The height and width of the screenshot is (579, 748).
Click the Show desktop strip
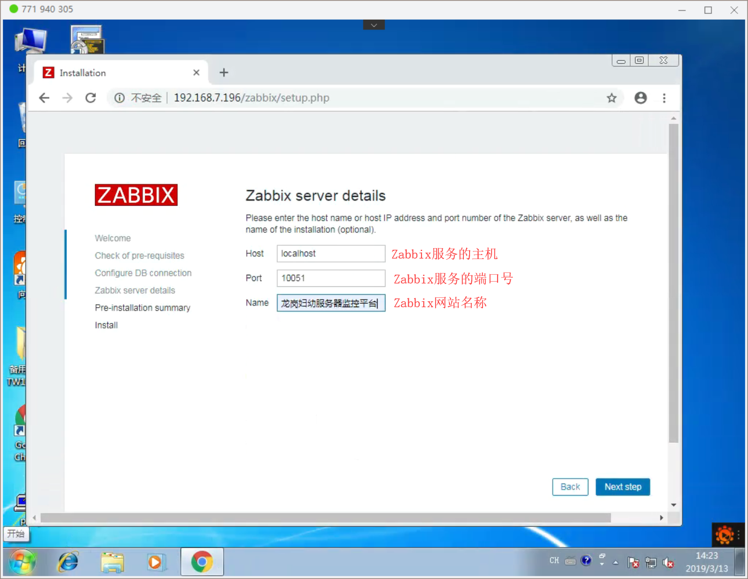point(739,562)
